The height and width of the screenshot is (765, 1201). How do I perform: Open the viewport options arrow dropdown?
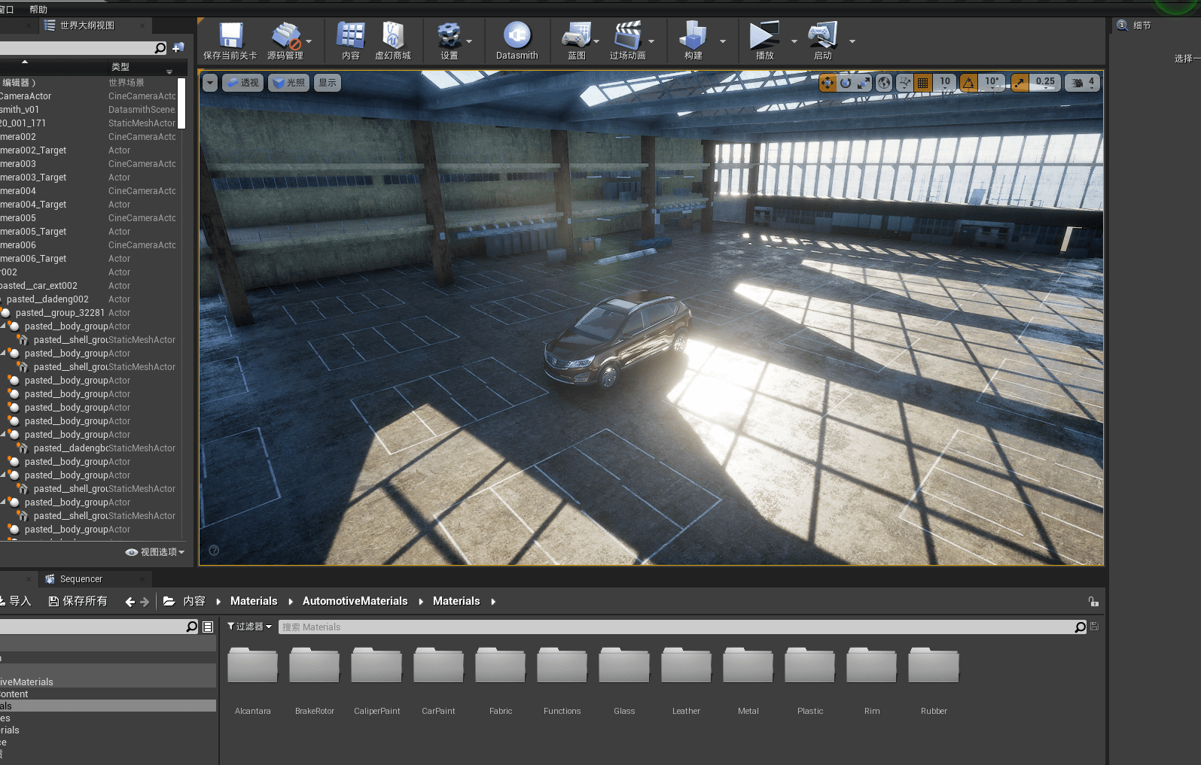pos(210,83)
